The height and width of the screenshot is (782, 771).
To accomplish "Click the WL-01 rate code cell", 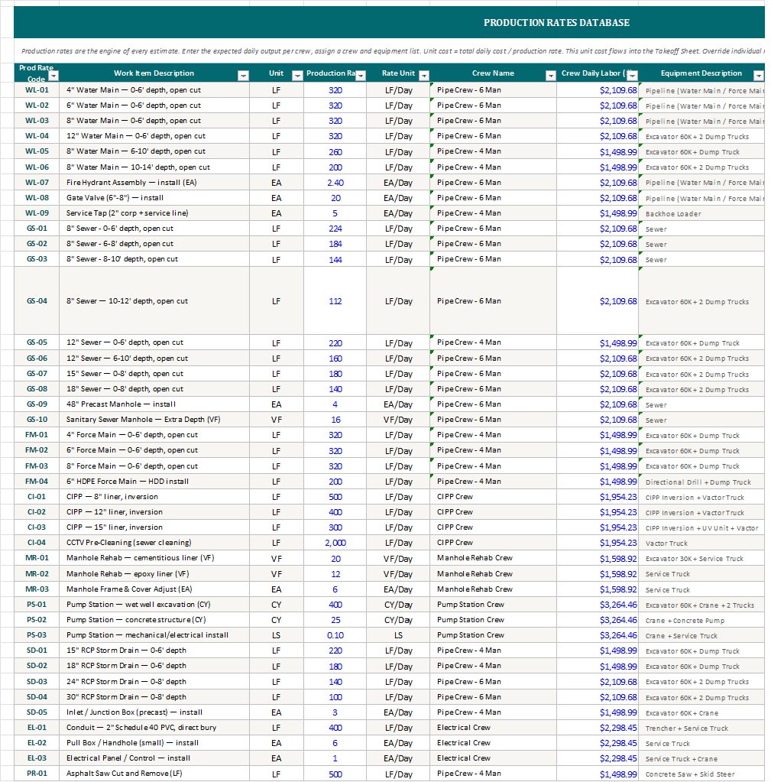I will (x=37, y=90).
